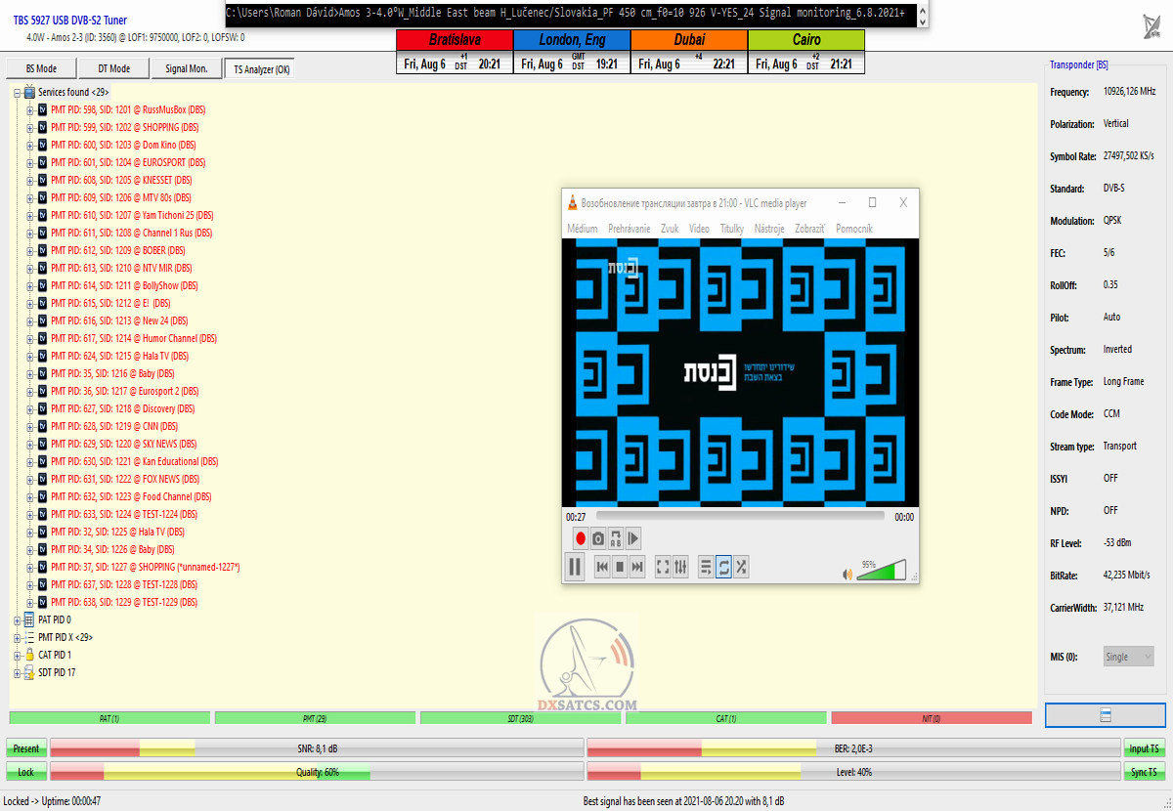Pause the VLC video playback
The image size is (1173, 811).
point(575,567)
